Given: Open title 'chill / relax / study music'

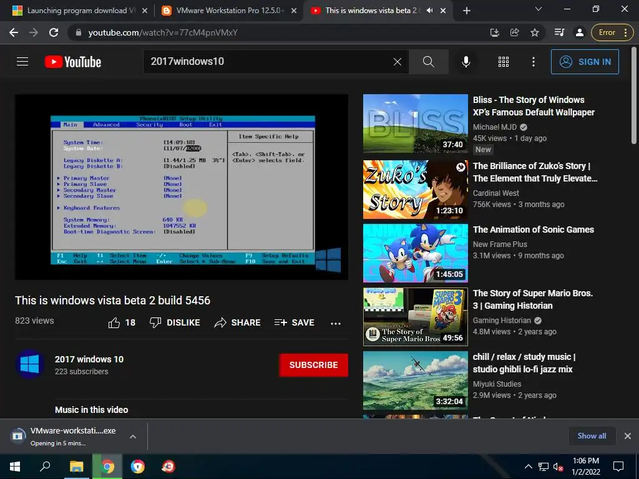Looking at the screenshot, I should click(524, 363).
